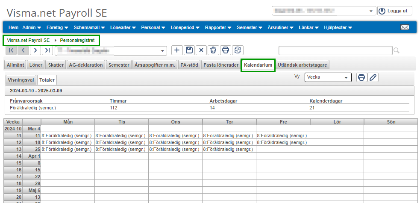
Task: Cancel changes with the X icon
Action: point(201,50)
